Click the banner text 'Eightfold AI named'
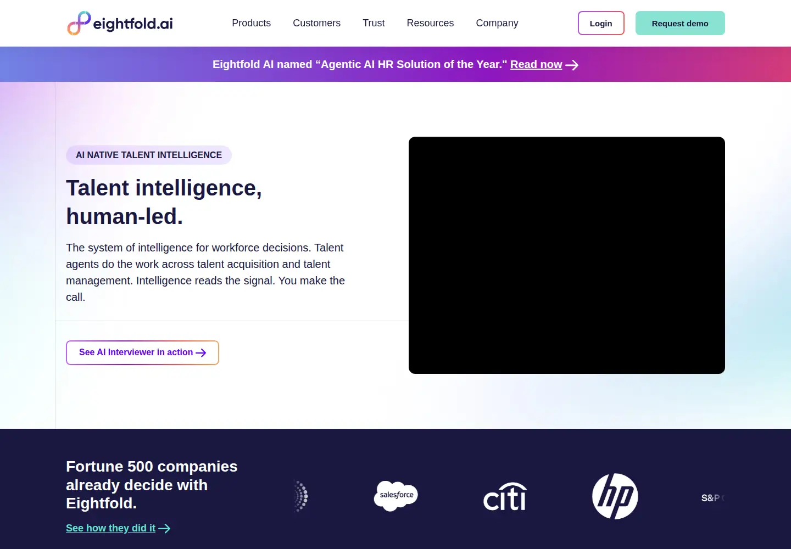791x549 pixels. coord(262,64)
